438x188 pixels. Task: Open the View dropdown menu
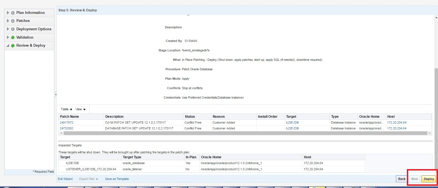click(80, 109)
